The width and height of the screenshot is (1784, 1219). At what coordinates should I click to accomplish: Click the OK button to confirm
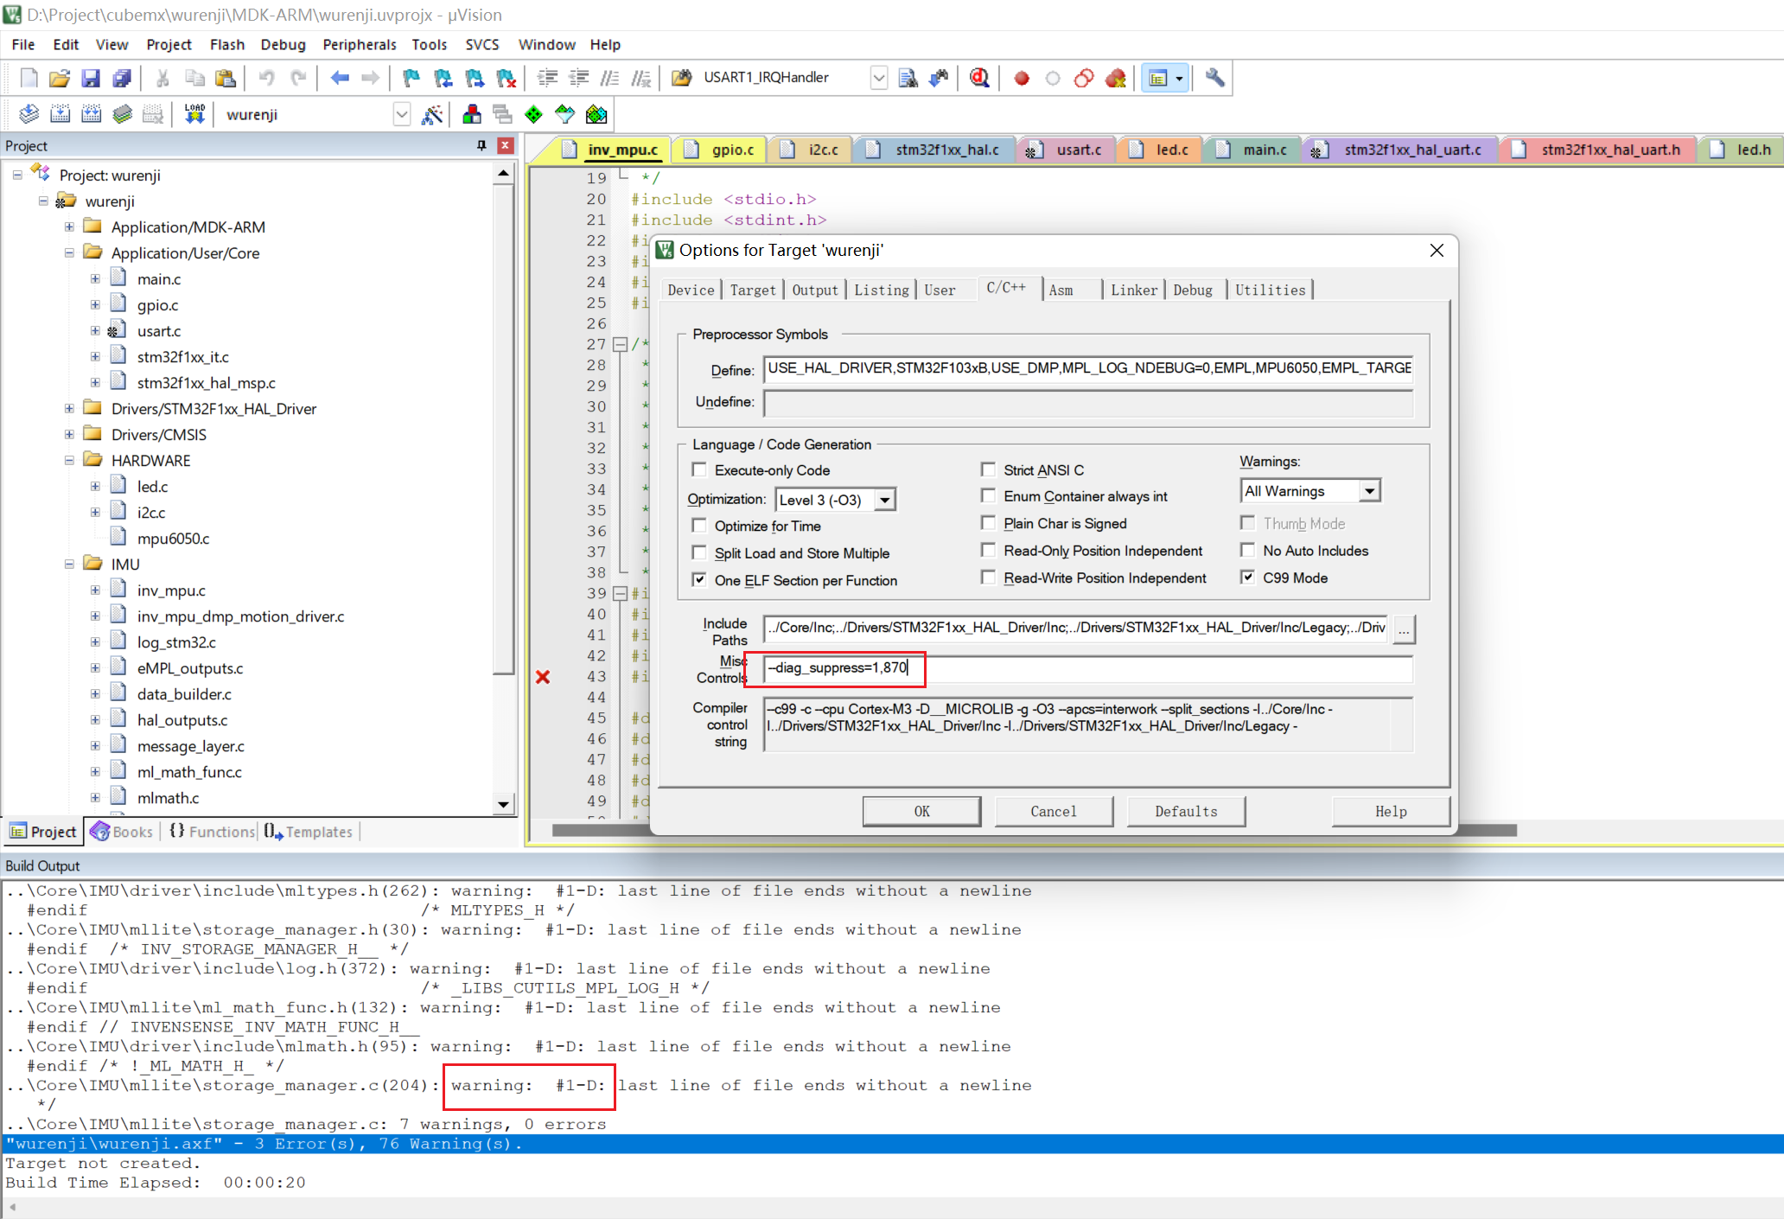[922, 811]
